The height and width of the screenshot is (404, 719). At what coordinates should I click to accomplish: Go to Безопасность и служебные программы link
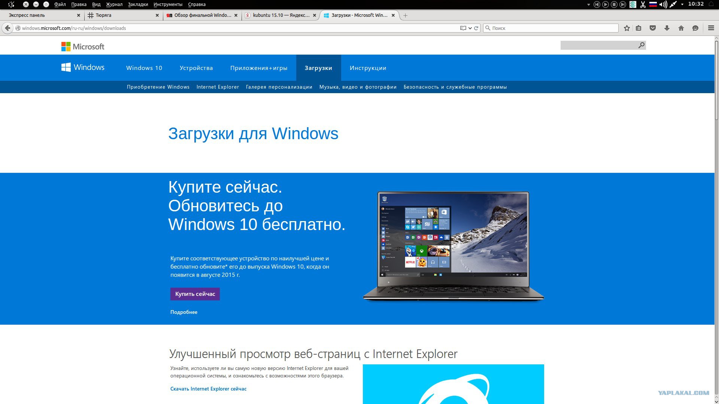[x=455, y=87]
